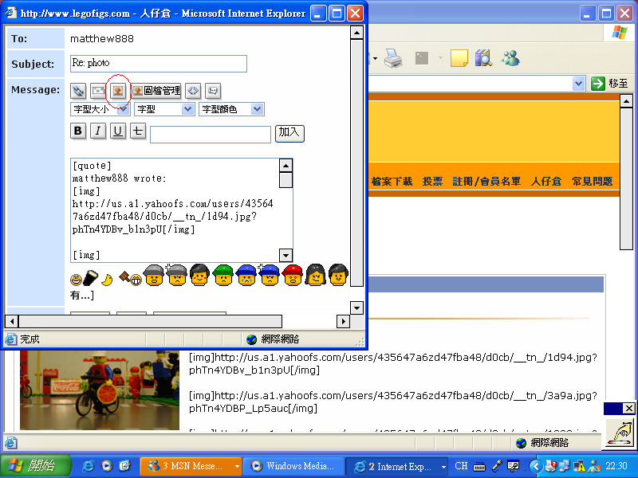
Task: Insert the laughing emoticon
Action: [x=136, y=279]
